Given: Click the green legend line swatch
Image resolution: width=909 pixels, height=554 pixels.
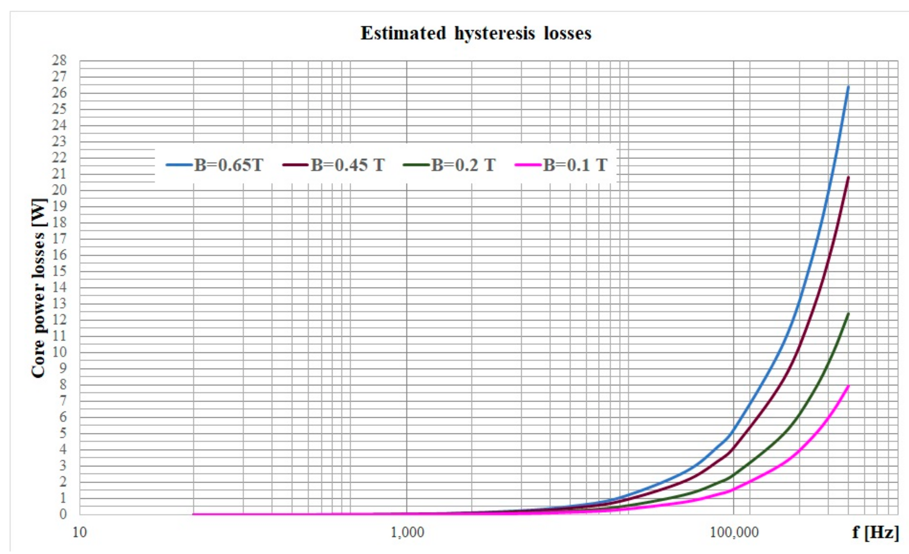Looking at the screenshot, I should (417, 165).
